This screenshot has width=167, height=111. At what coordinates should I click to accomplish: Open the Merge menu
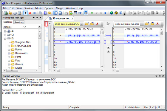pos(59,8)
